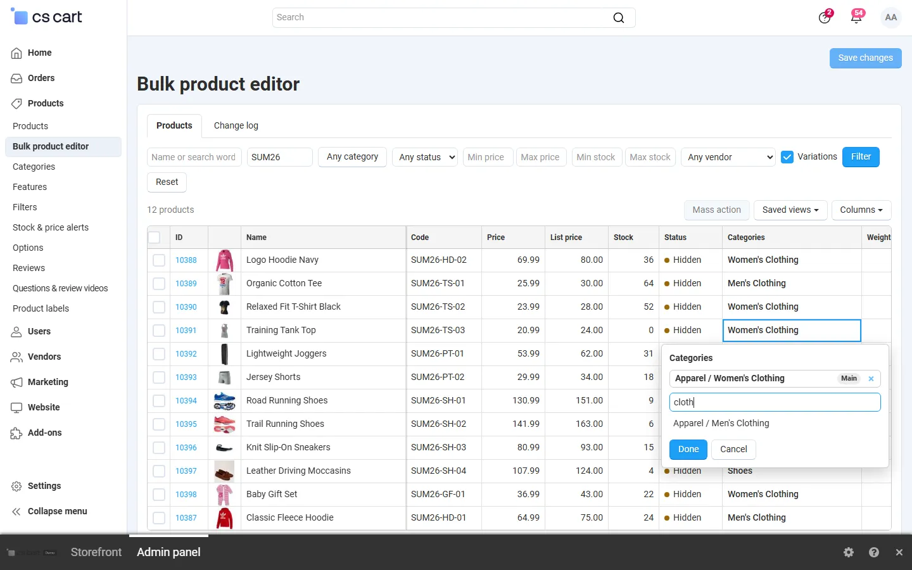This screenshot has width=912, height=570.
Task: Open the notifications bell icon
Action: [856, 17]
